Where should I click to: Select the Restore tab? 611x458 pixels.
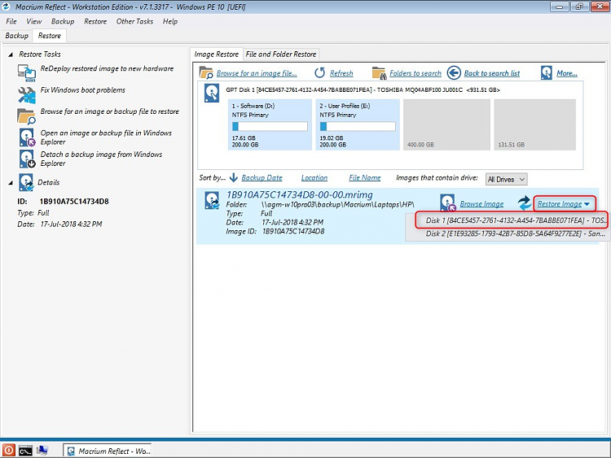(x=50, y=36)
